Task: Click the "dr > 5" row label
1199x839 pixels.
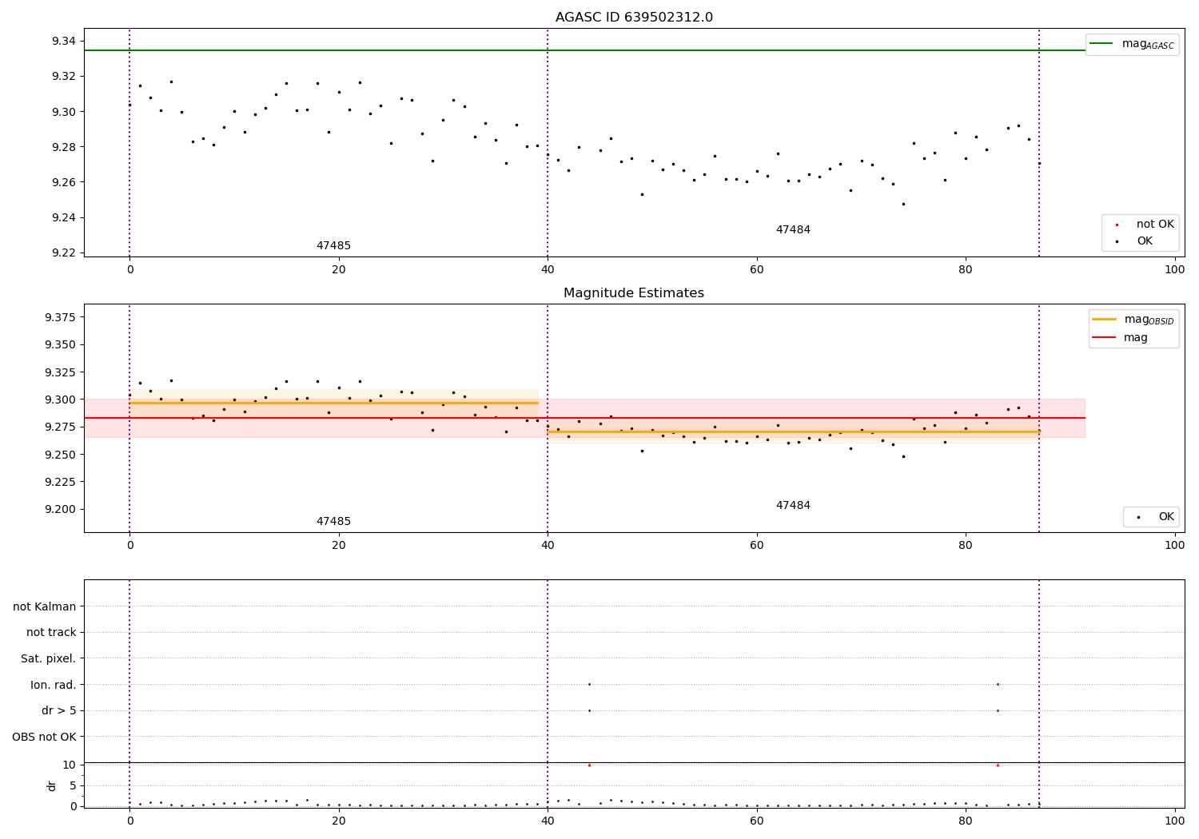Action: point(59,711)
